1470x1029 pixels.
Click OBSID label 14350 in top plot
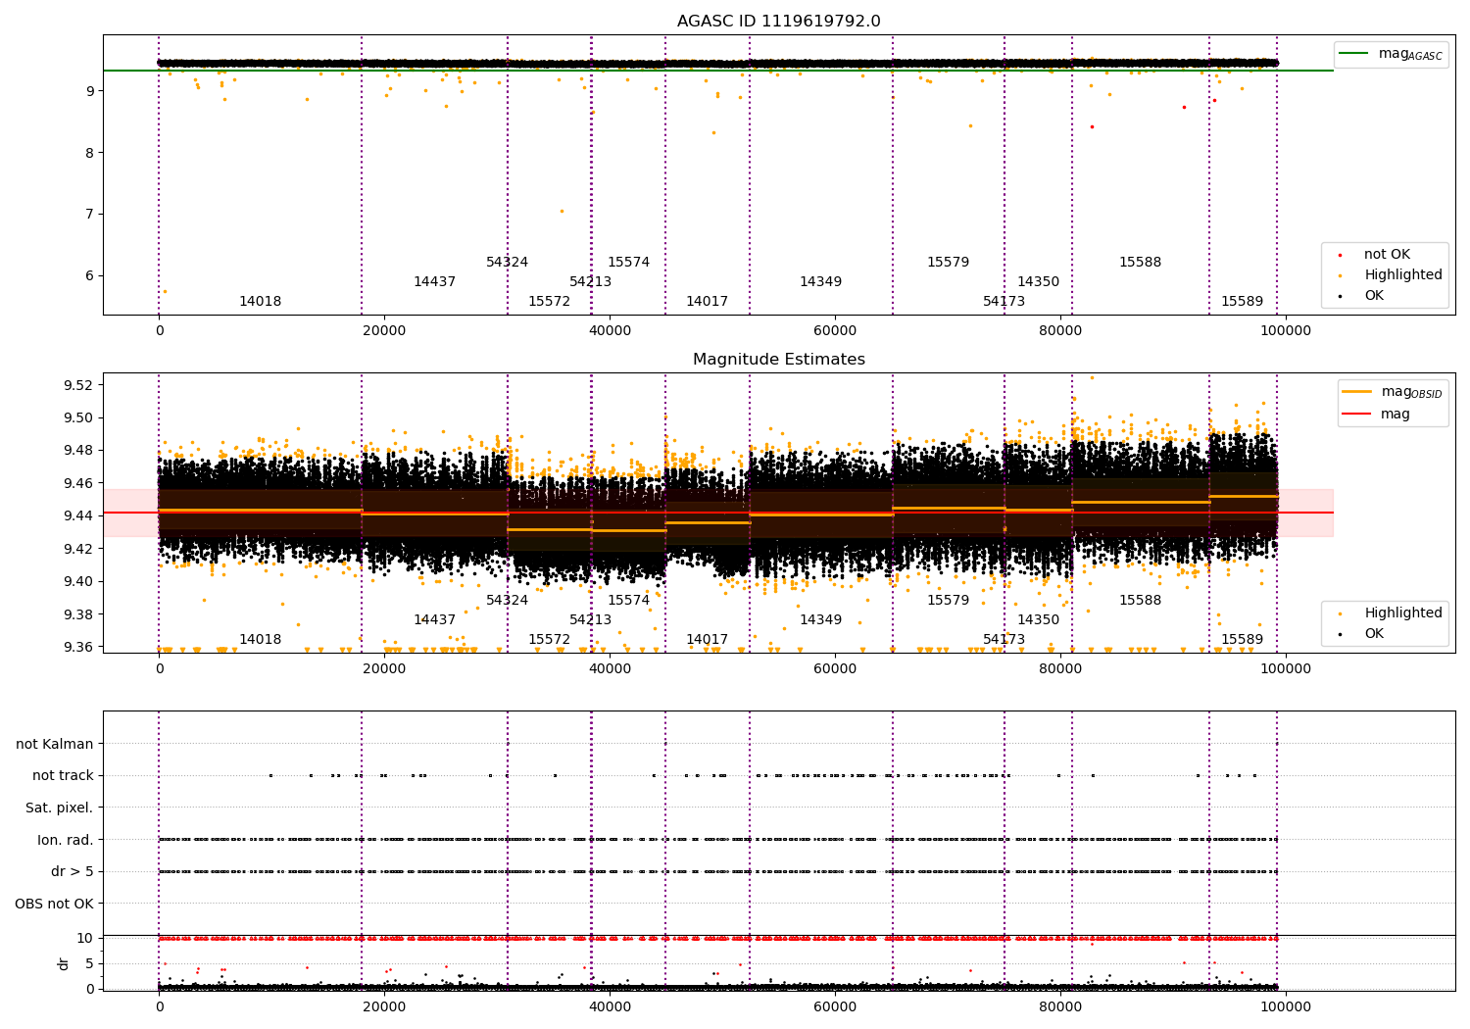[x=1038, y=282]
